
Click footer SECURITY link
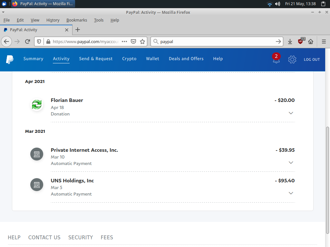point(81,238)
